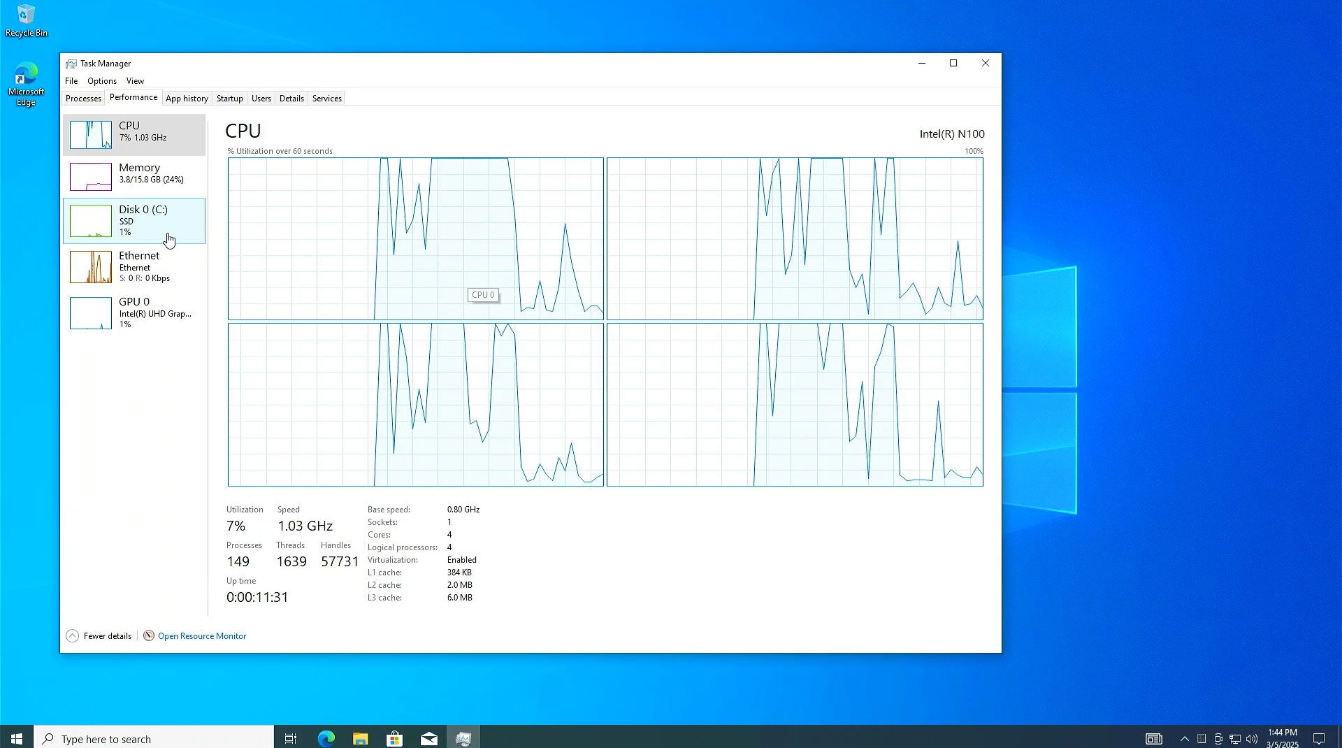1342x748 pixels.
Task: Switch to the Services tab
Action: pos(327,99)
